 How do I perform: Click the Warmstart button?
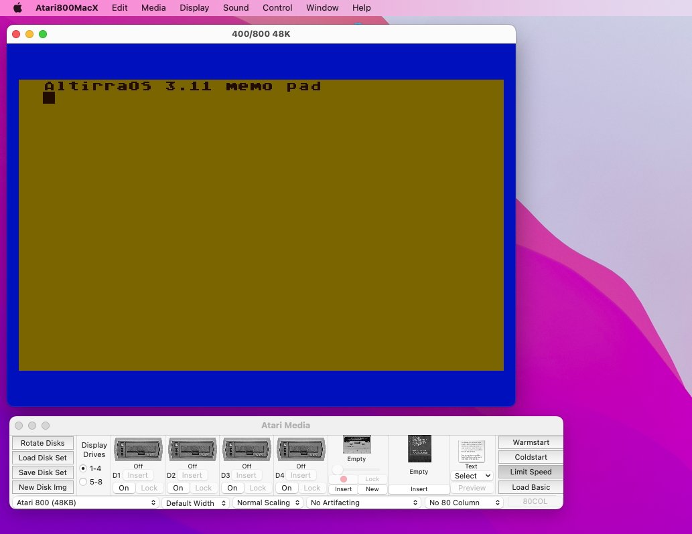(x=531, y=442)
